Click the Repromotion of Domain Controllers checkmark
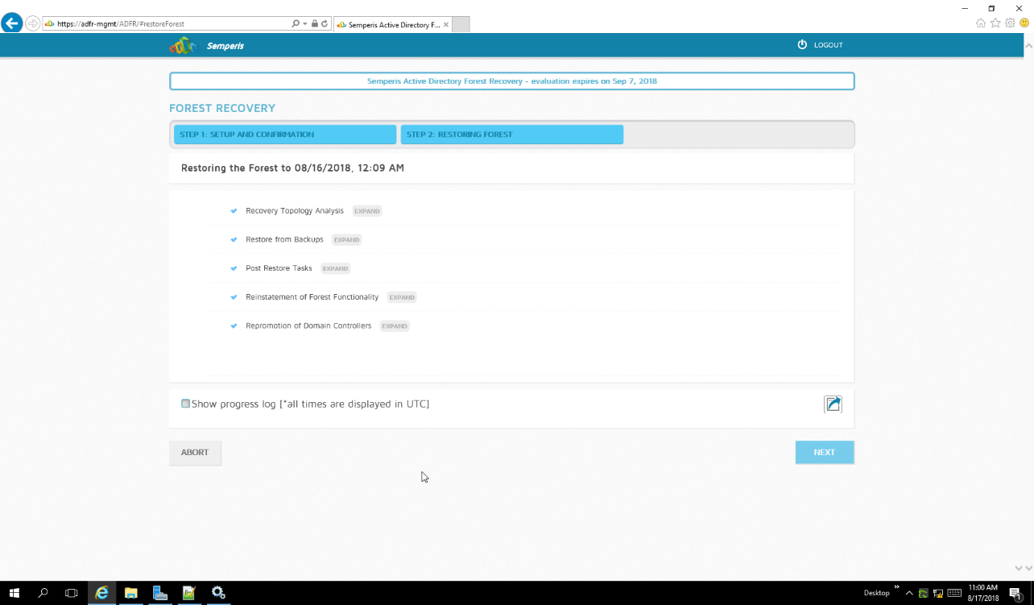 (x=234, y=326)
